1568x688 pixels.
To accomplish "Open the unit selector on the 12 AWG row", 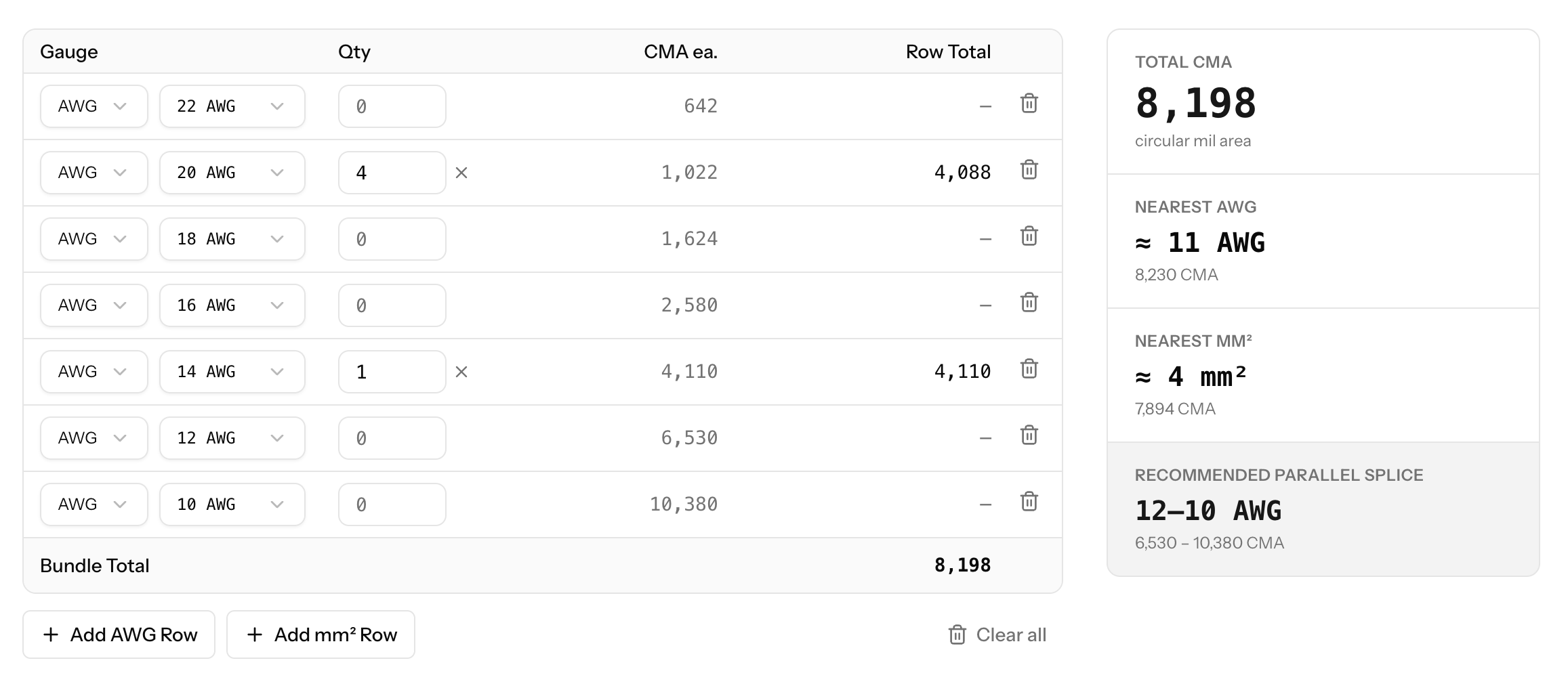I will point(94,437).
